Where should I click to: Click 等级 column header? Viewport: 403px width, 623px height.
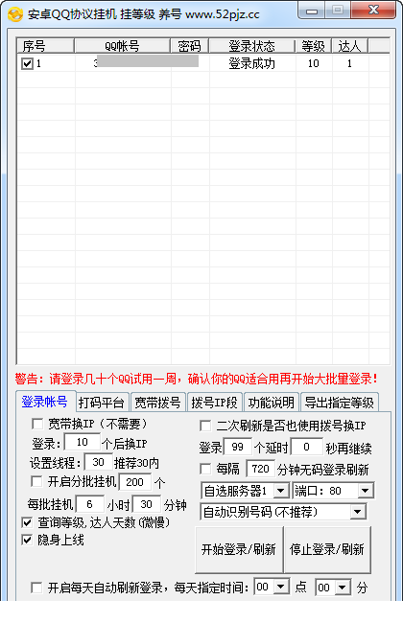(x=314, y=46)
